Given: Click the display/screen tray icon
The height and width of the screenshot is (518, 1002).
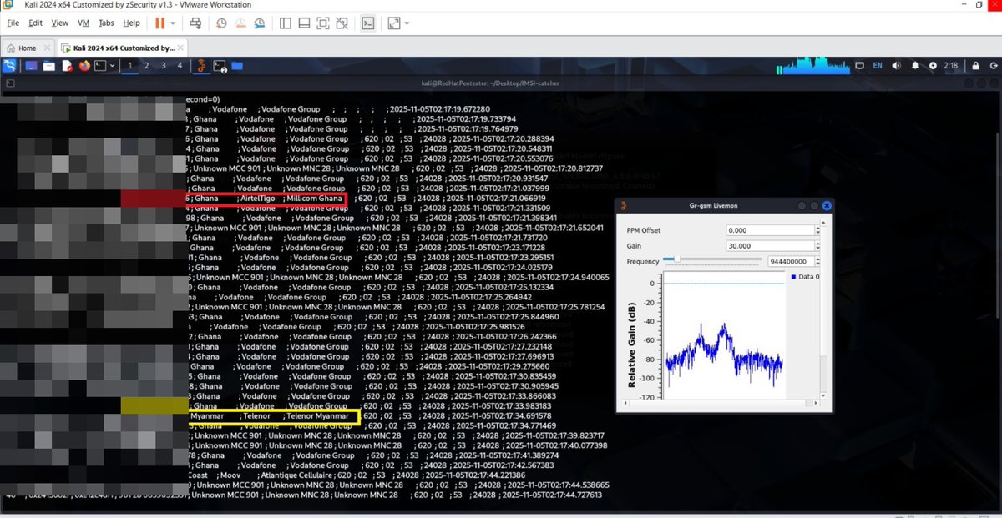Looking at the screenshot, I should click(859, 65).
